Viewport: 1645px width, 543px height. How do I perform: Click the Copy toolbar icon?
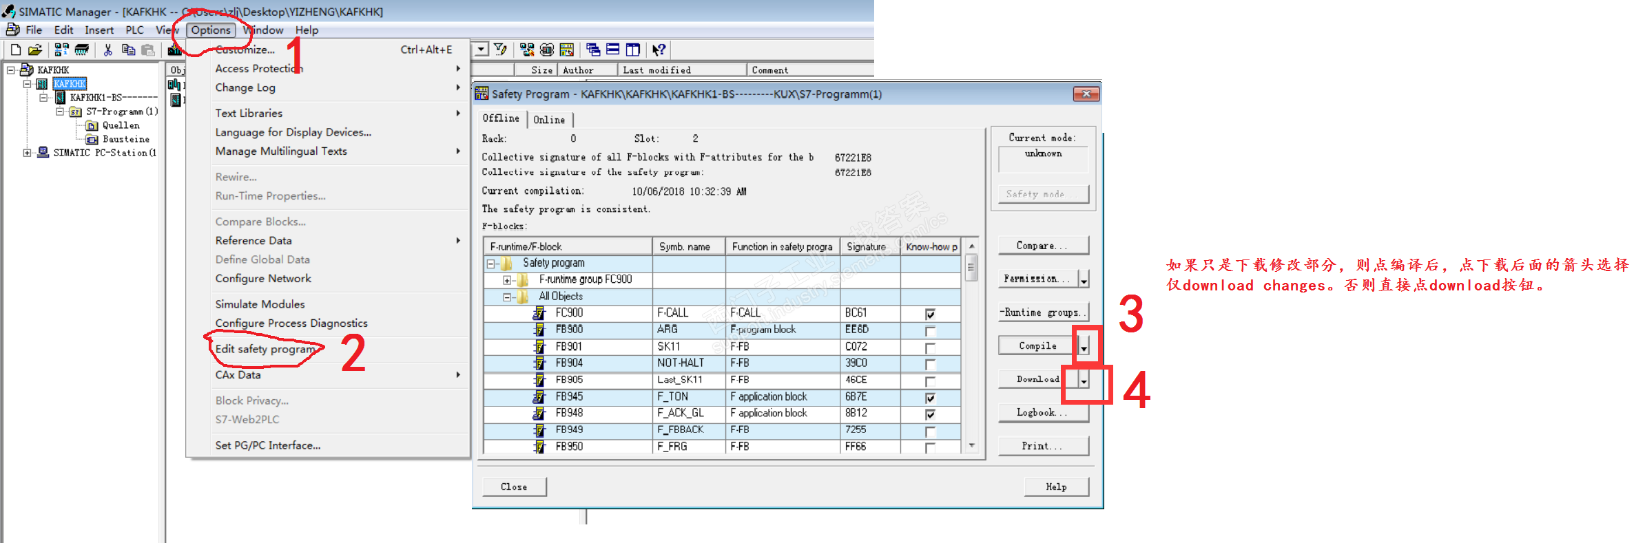point(128,50)
